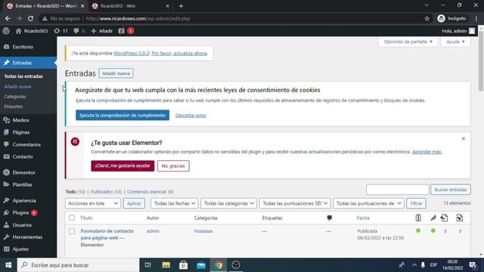Click the Aprender más link
Viewport: 484px width, 272px height.
click(x=427, y=152)
